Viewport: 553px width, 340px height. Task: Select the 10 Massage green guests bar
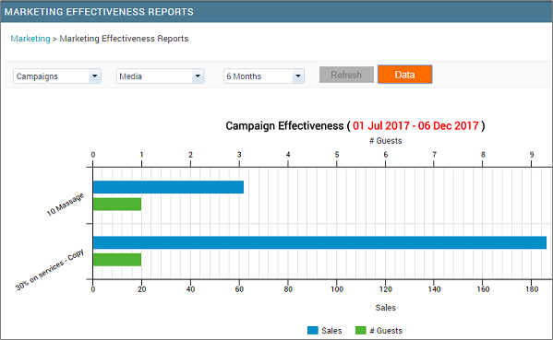click(117, 205)
